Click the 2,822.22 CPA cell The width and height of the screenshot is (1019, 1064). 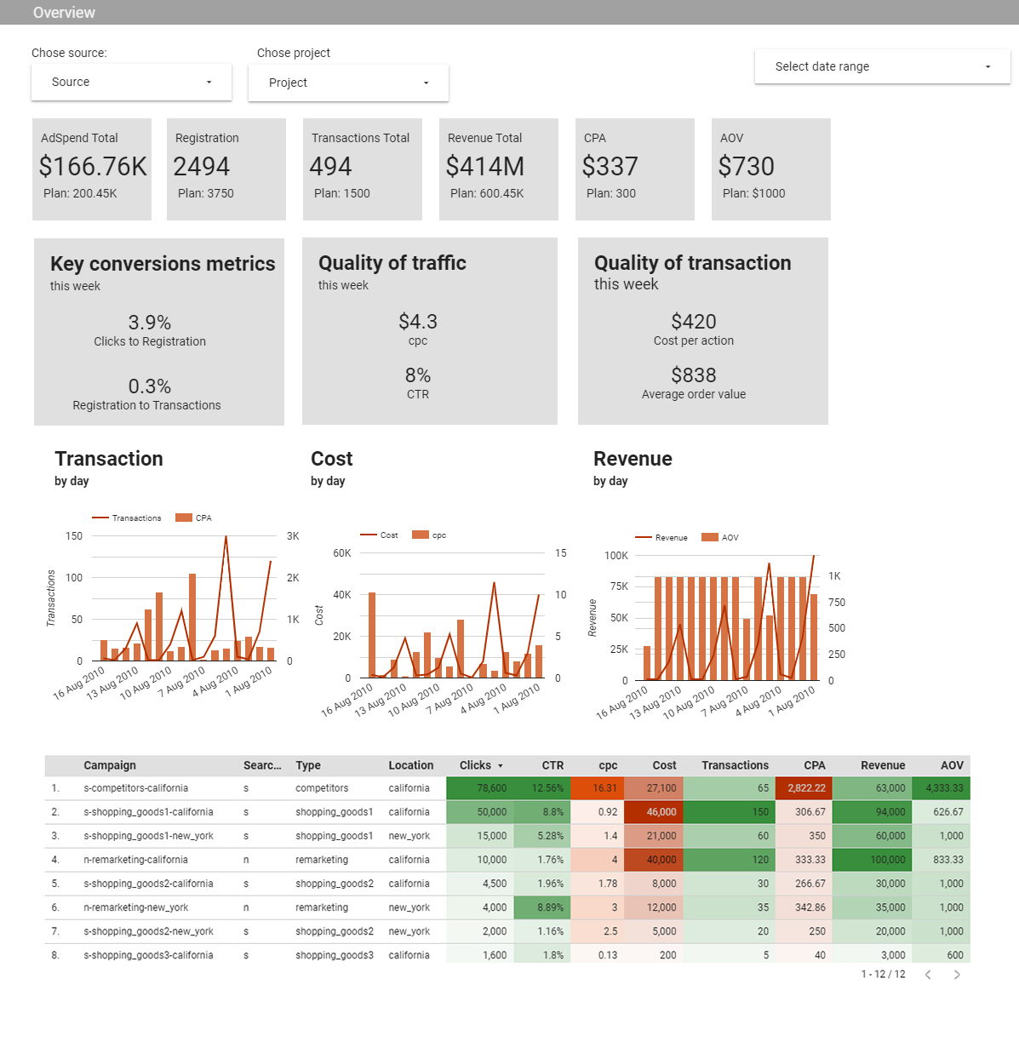[804, 788]
